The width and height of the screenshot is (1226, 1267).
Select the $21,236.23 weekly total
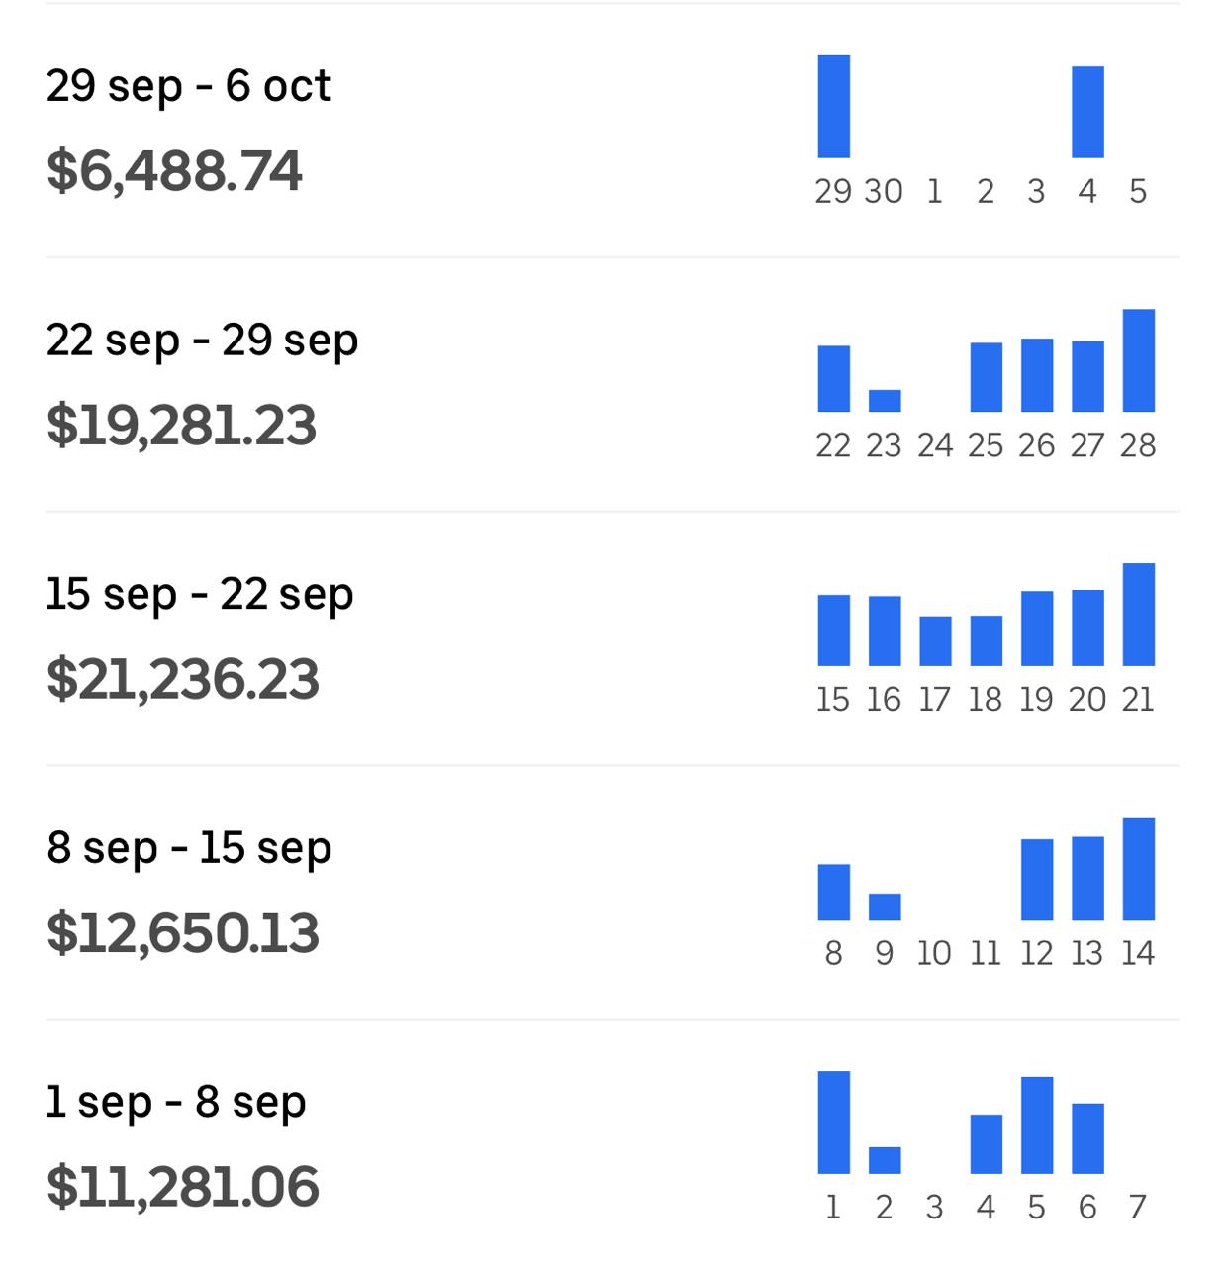point(183,679)
